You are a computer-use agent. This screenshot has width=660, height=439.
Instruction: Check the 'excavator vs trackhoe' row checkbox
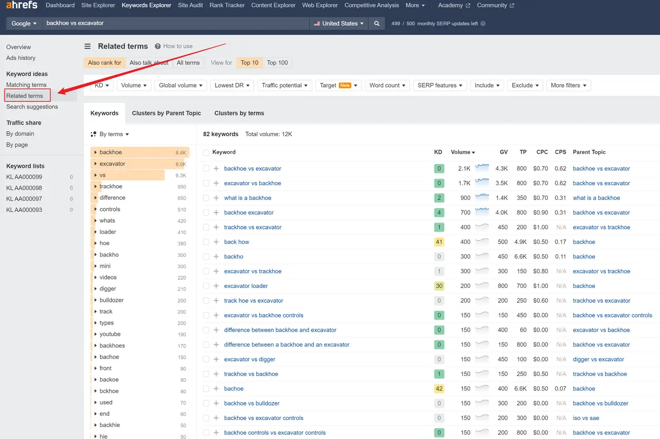206,271
